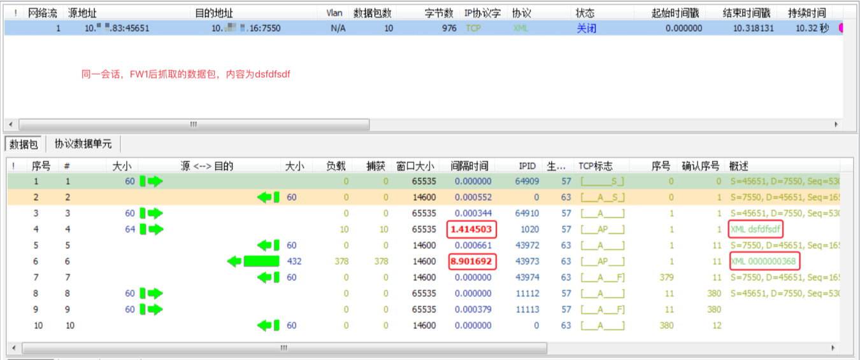This screenshot has width=860, height=360.
Task: Click the 持续时间 column header
Action: (806, 13)
